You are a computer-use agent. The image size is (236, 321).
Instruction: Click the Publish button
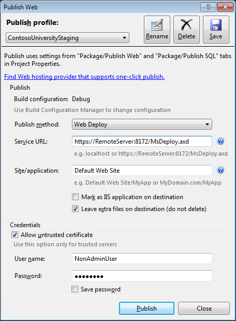click(x=146, y=309)
